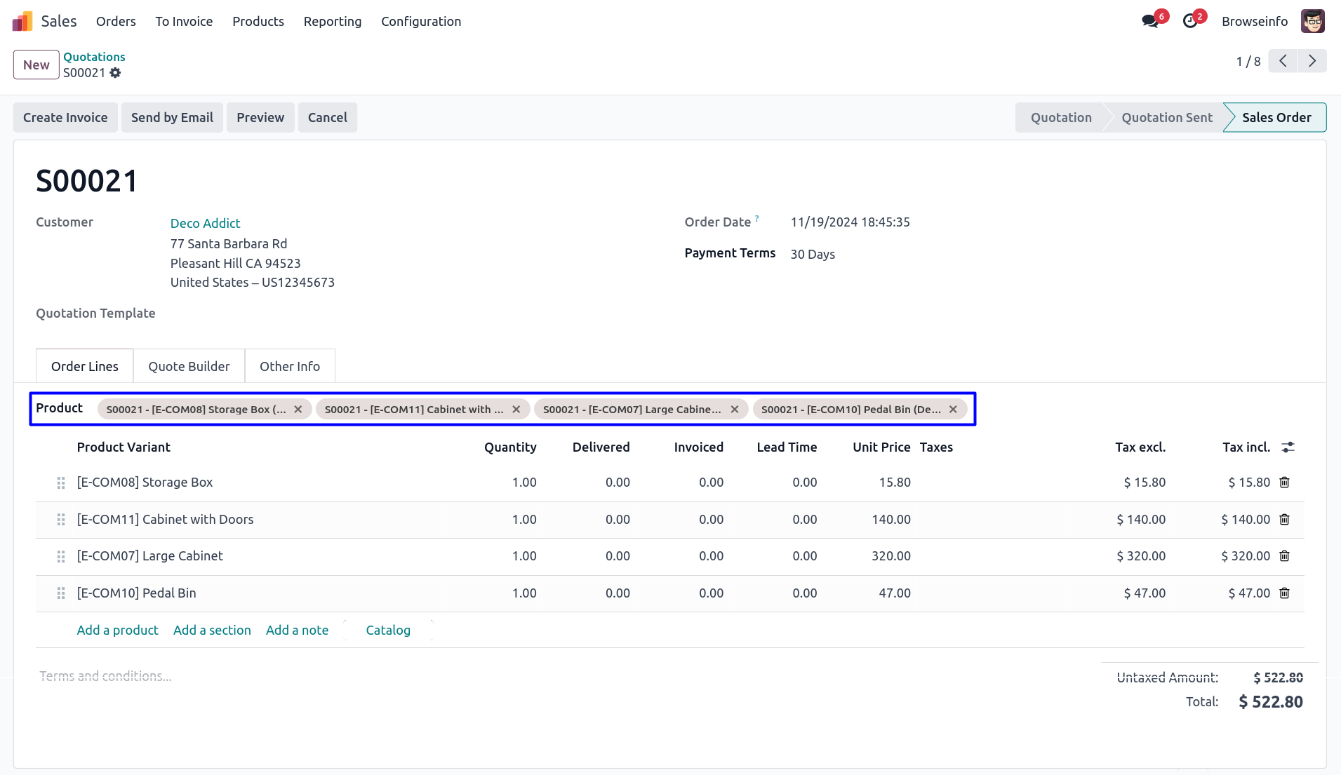Screen dimensions: 1341x775
Task: Click the Sales app logo icon
Action: point(22,21)
